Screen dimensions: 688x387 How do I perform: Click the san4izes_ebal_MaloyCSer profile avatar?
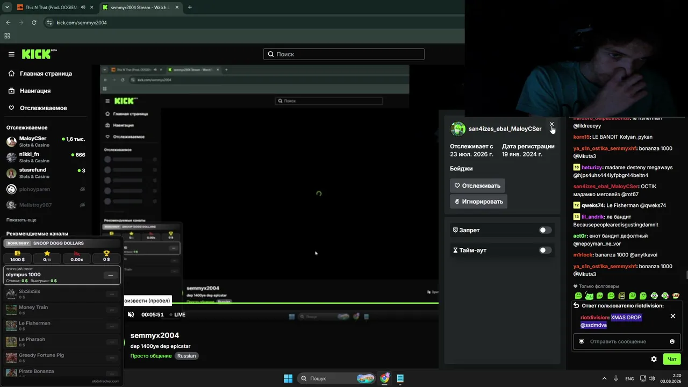pos(458,129)
